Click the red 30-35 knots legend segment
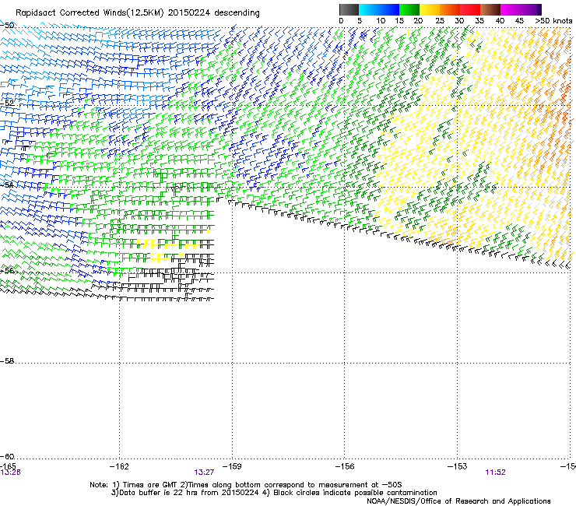The height and width of the screenshot is (506, 576). coord(470,9)
